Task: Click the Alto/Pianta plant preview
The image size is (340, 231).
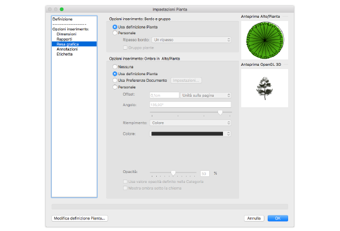Action: (264, 40)
